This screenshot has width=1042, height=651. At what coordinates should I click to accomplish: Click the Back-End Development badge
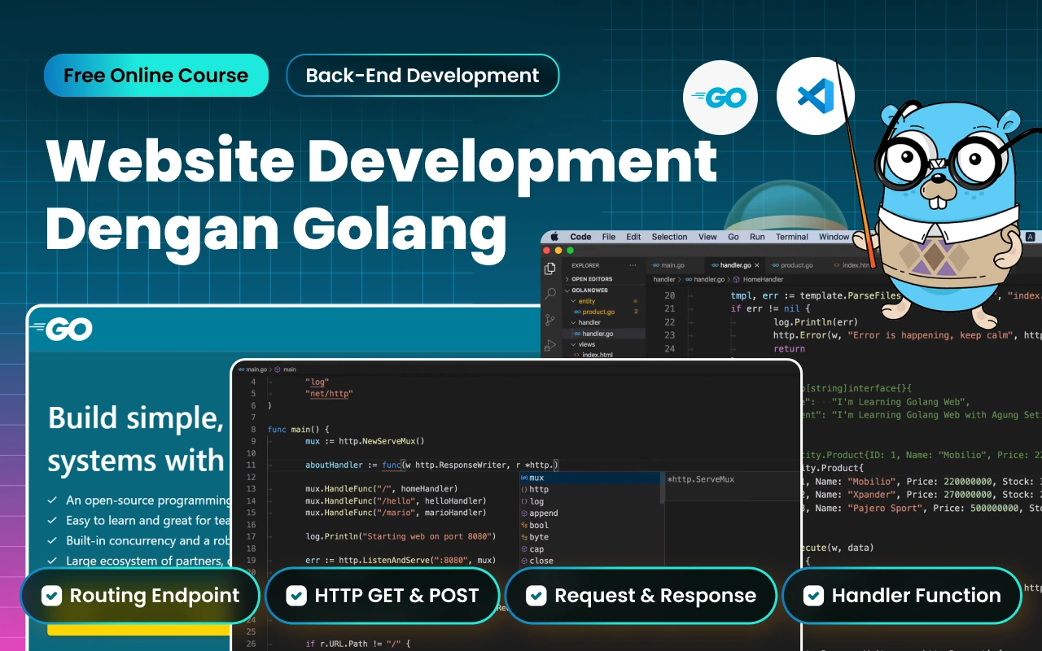[x=422, y=75]
